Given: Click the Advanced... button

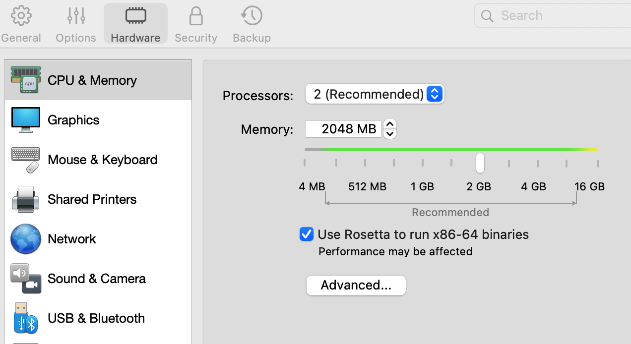Looking at the screenshot, I should 356,286.
